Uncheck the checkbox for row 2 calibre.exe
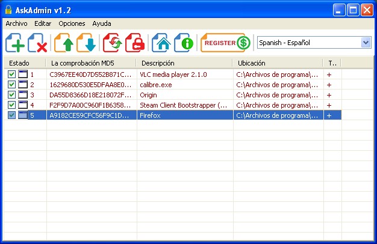Image resolution: width=377 pixels, height=244 pixels. [11, 85]
